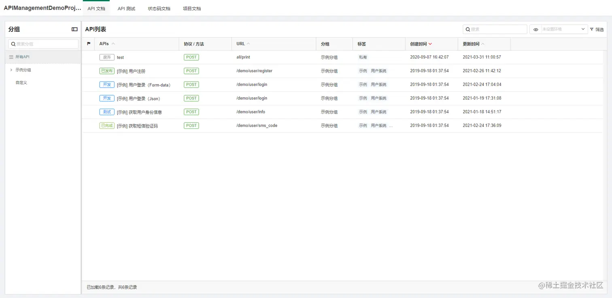This screenshot has width=612, height=298.
Task: Click the APIManagementDemoProj... project title
Action: pos(42,8)
